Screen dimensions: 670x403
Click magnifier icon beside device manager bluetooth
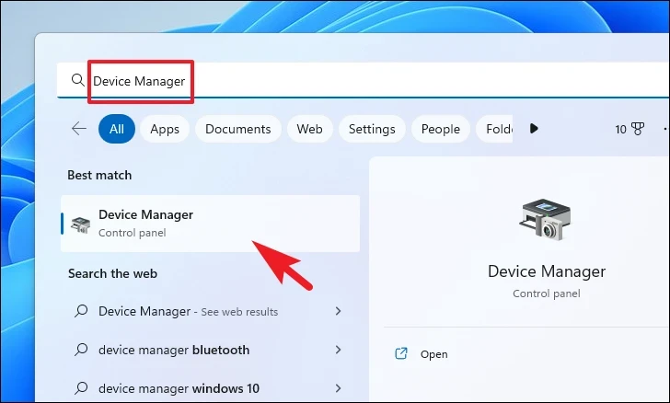click(x=81, y=349)
